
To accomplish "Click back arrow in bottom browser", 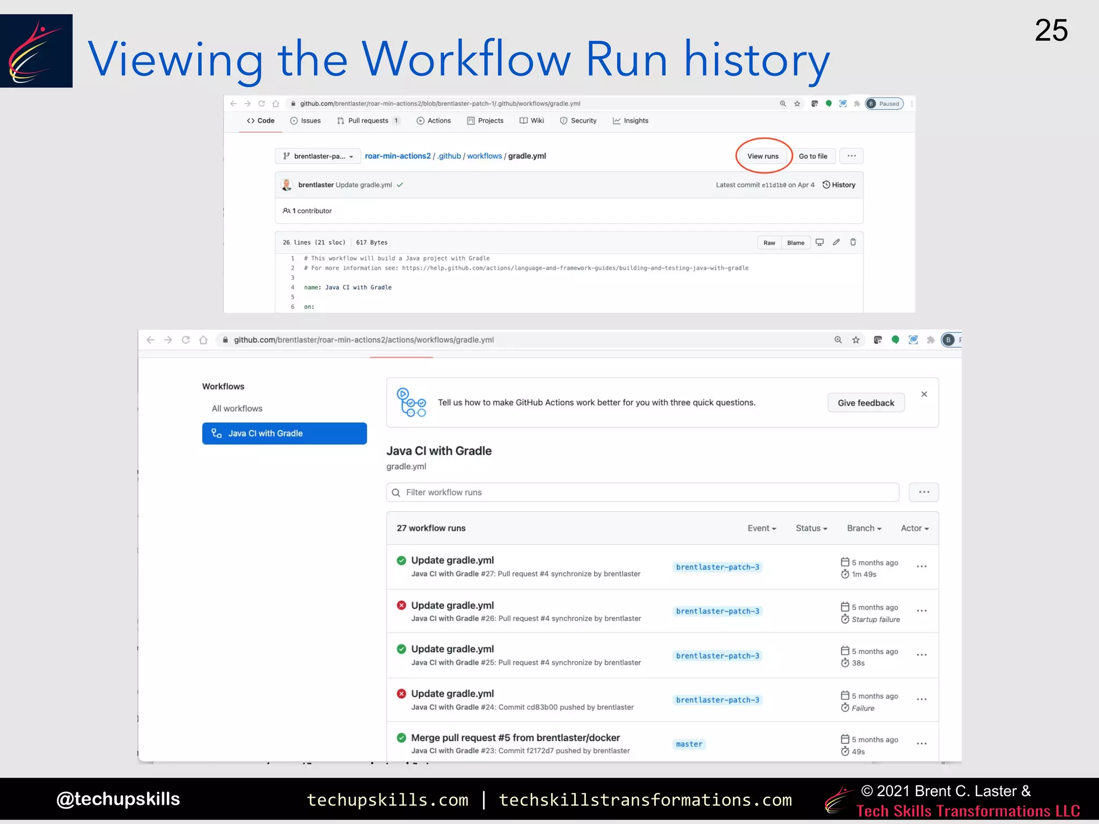I will point(150,340).
